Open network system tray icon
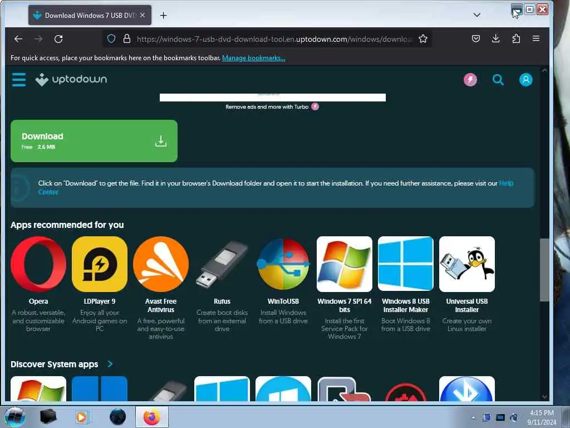This screenshot has height=428, width=570. pyautogui.click(x=500, y=417)
